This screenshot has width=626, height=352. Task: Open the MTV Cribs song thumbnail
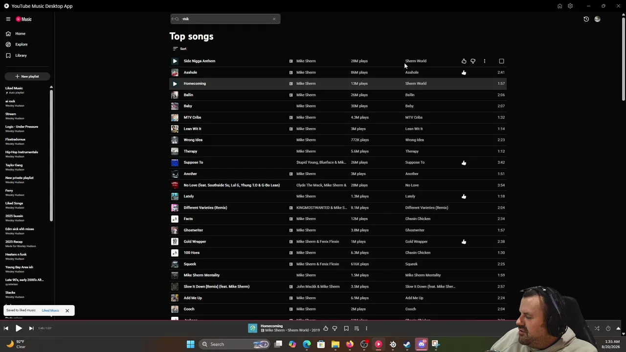[175, 117]
